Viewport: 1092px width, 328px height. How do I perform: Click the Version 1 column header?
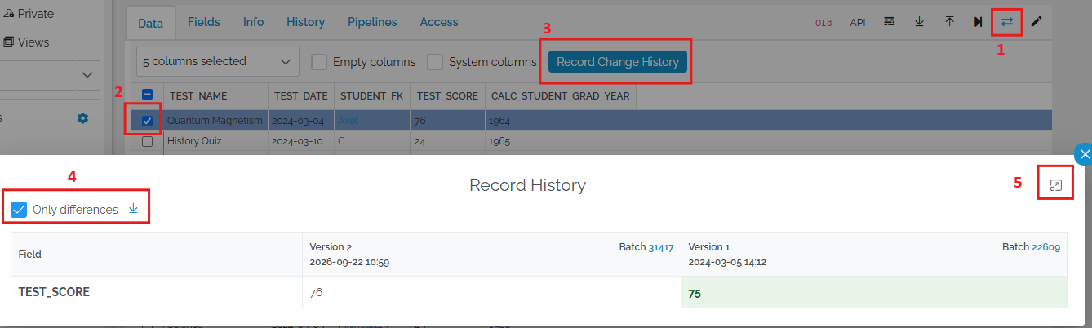pos(874,255)
